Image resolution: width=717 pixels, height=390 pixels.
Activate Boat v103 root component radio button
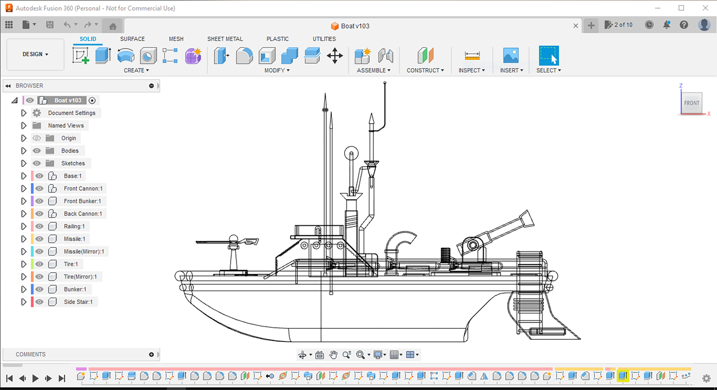[x=92, y=100]
